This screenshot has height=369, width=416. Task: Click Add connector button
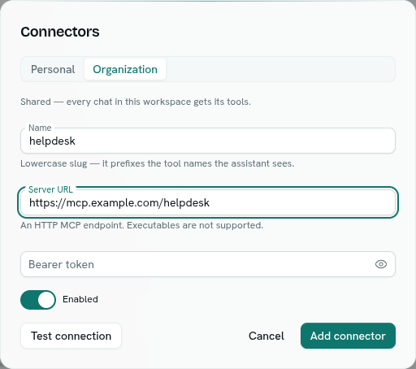(x=348, y=336)
